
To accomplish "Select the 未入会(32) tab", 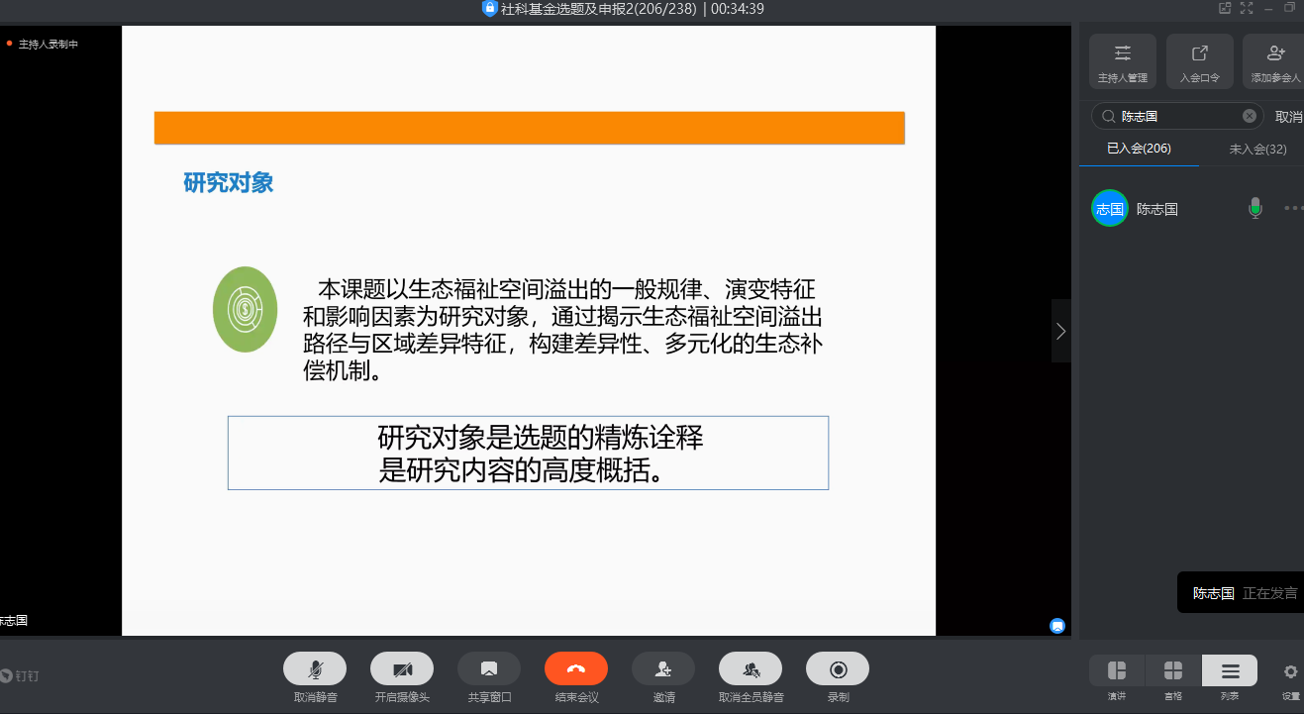I will 1257,150.
